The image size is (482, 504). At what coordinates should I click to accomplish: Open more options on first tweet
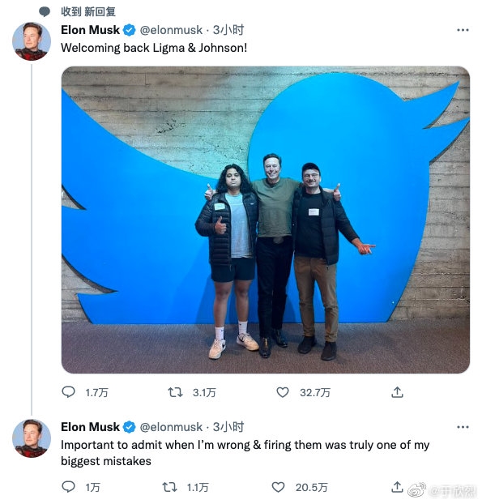click(463, 30)
